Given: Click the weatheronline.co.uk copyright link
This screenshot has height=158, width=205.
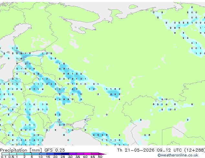Looking at the screenshot, I should [x=178, y=155].
